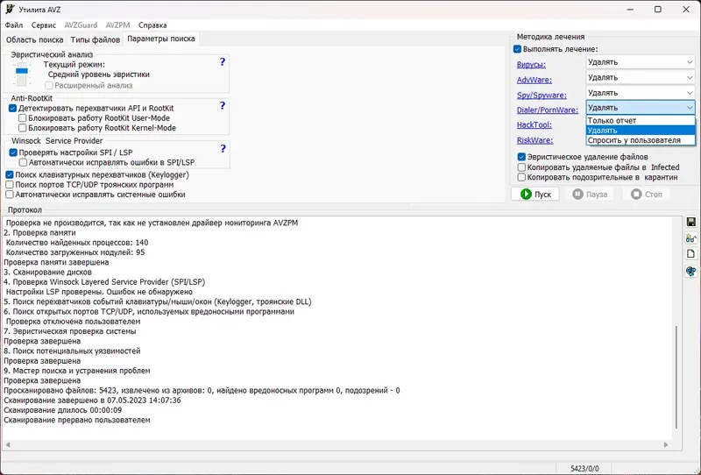Enable Копировать удаляемые файлы в Infected

[521, 167]
